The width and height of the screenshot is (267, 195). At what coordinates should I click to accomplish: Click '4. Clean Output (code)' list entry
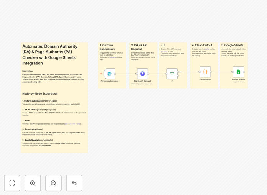pos(33,129)
